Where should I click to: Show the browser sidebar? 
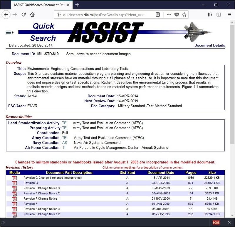coord(219,14)
